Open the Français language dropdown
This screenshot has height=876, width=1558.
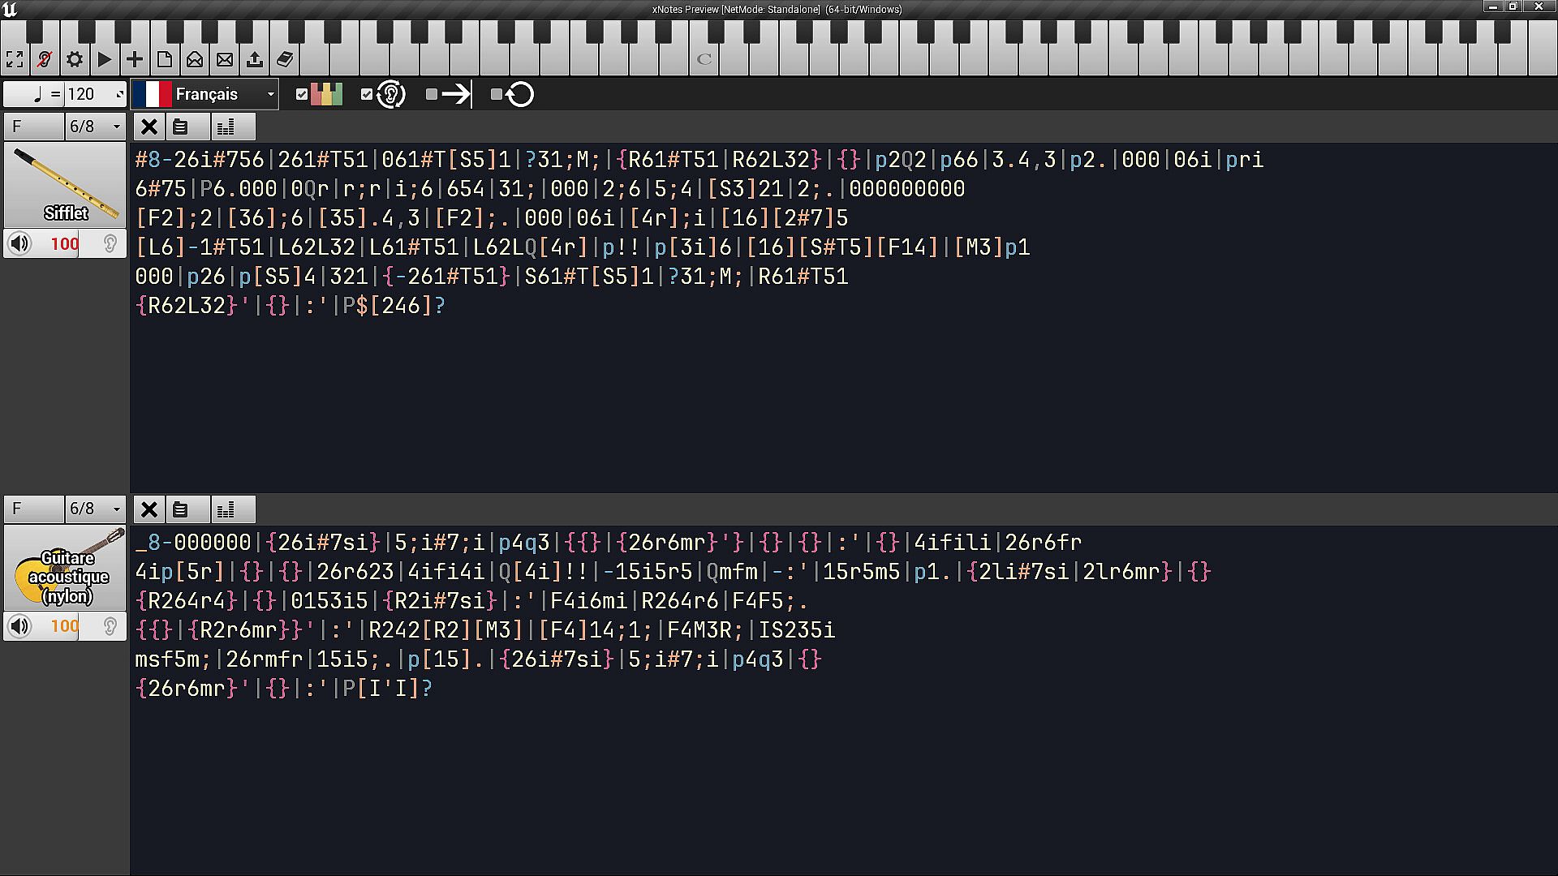[204, 94]
